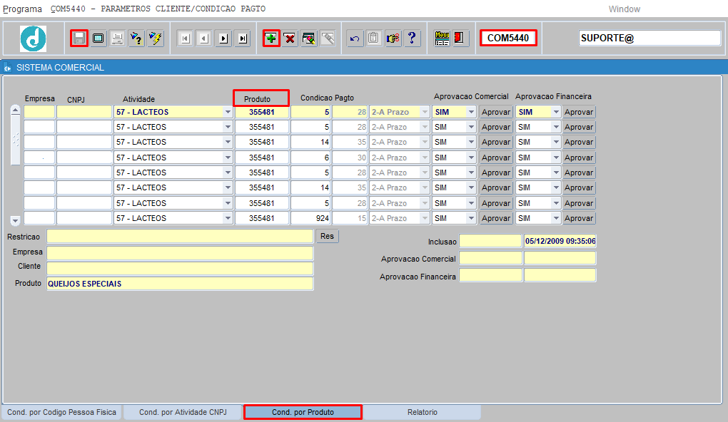Click the Print icon in the toolbar
This screenshot has width=728, height=422.
click(118, 38)
